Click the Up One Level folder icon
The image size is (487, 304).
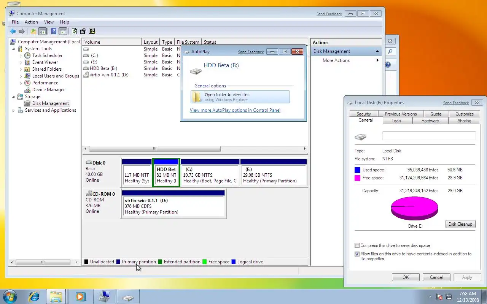(x=33, y=32)
